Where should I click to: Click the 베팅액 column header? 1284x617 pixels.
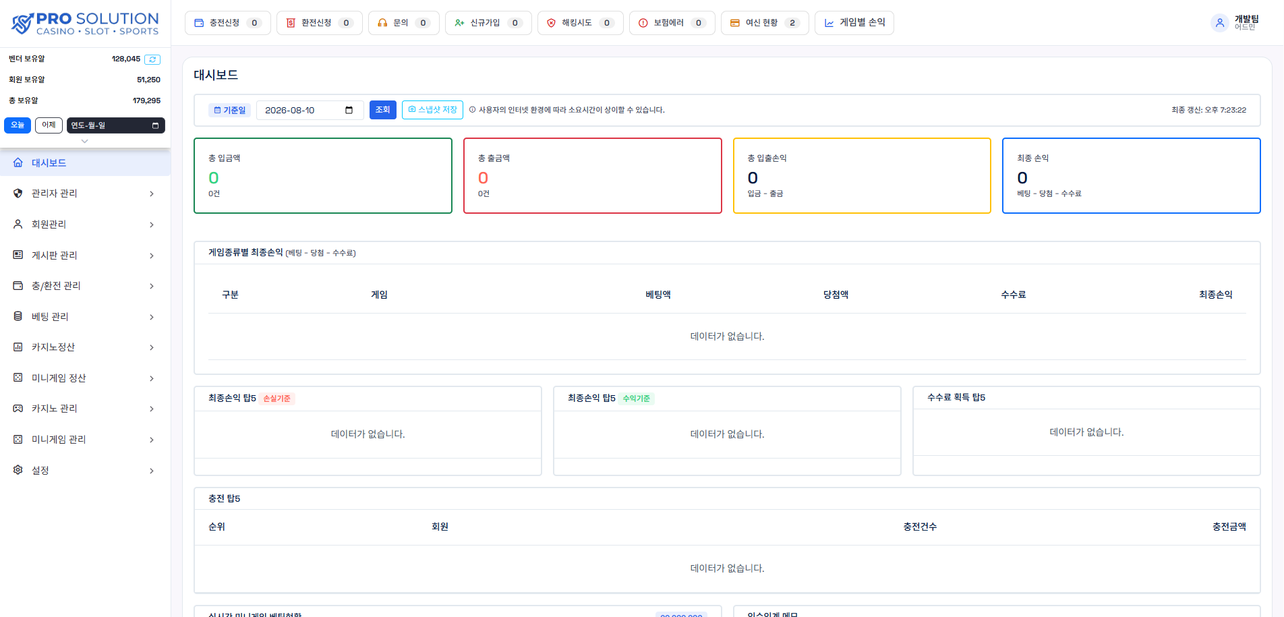[658, 295]
